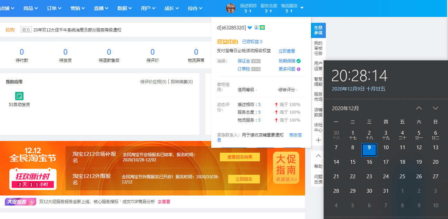Click 待评价应用(0) link
Viewport: 448px width, 219px height.
153,82
